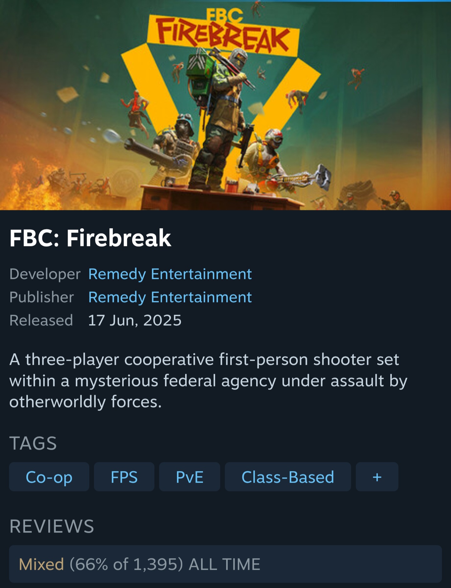Open the publisher Remedy Entertainment link
The width and height of the screenshot is (451, 588).
pyautogui.click(x=170, y=297)
